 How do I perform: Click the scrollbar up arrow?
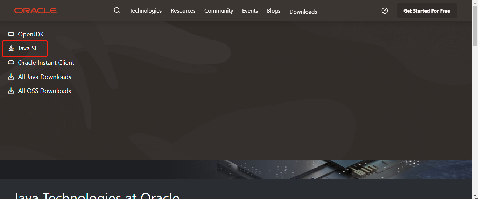click(x=475, y=3)
